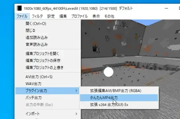
Task: Select 編集プロジェクトの上書き
Action: pyautogui.click(x=47, y=68)
